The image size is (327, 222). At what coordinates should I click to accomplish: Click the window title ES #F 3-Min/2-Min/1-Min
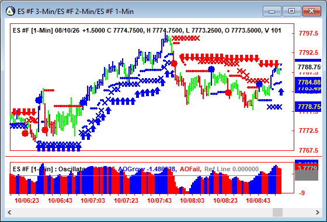point(75,12)
